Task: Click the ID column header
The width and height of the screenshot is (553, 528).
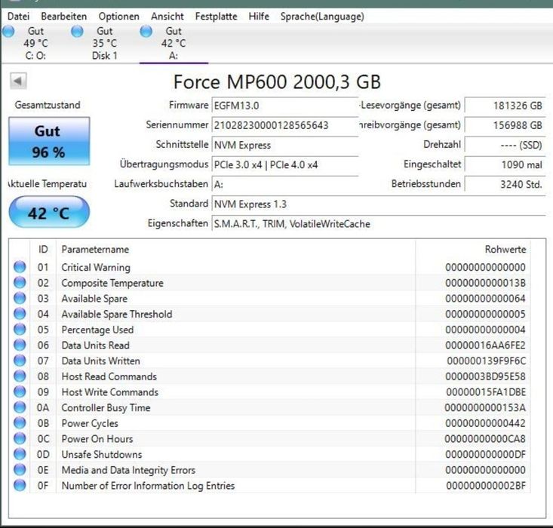Action: 43,250
